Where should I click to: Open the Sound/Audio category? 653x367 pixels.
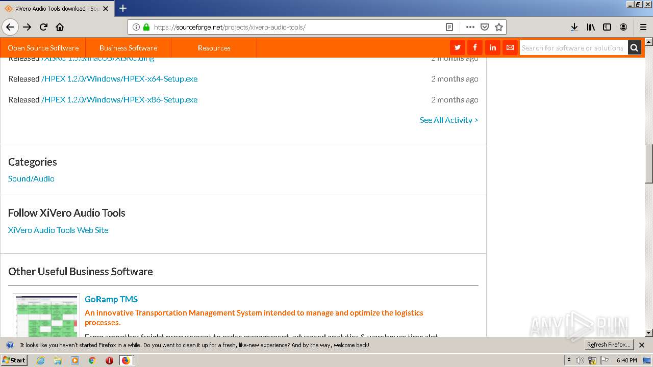[31, 178]
